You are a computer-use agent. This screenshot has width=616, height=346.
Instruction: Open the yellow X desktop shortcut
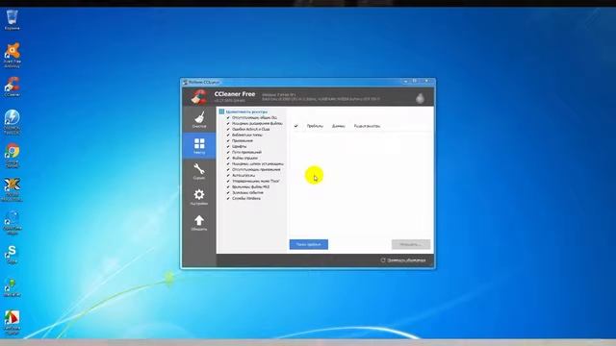point(13,189)
